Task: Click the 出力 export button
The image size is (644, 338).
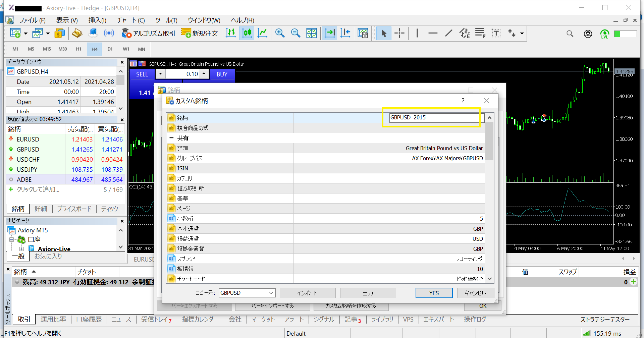Action: pos(368,293)
